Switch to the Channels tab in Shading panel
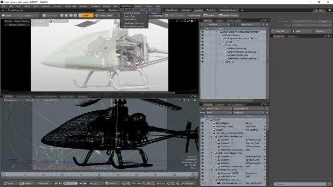Image resolution: width=333 pixels, height=187 pixels. (220, 105)
